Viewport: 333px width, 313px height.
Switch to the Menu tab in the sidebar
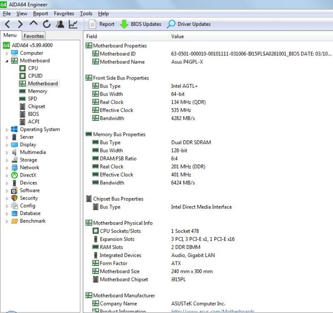(10, 35)
